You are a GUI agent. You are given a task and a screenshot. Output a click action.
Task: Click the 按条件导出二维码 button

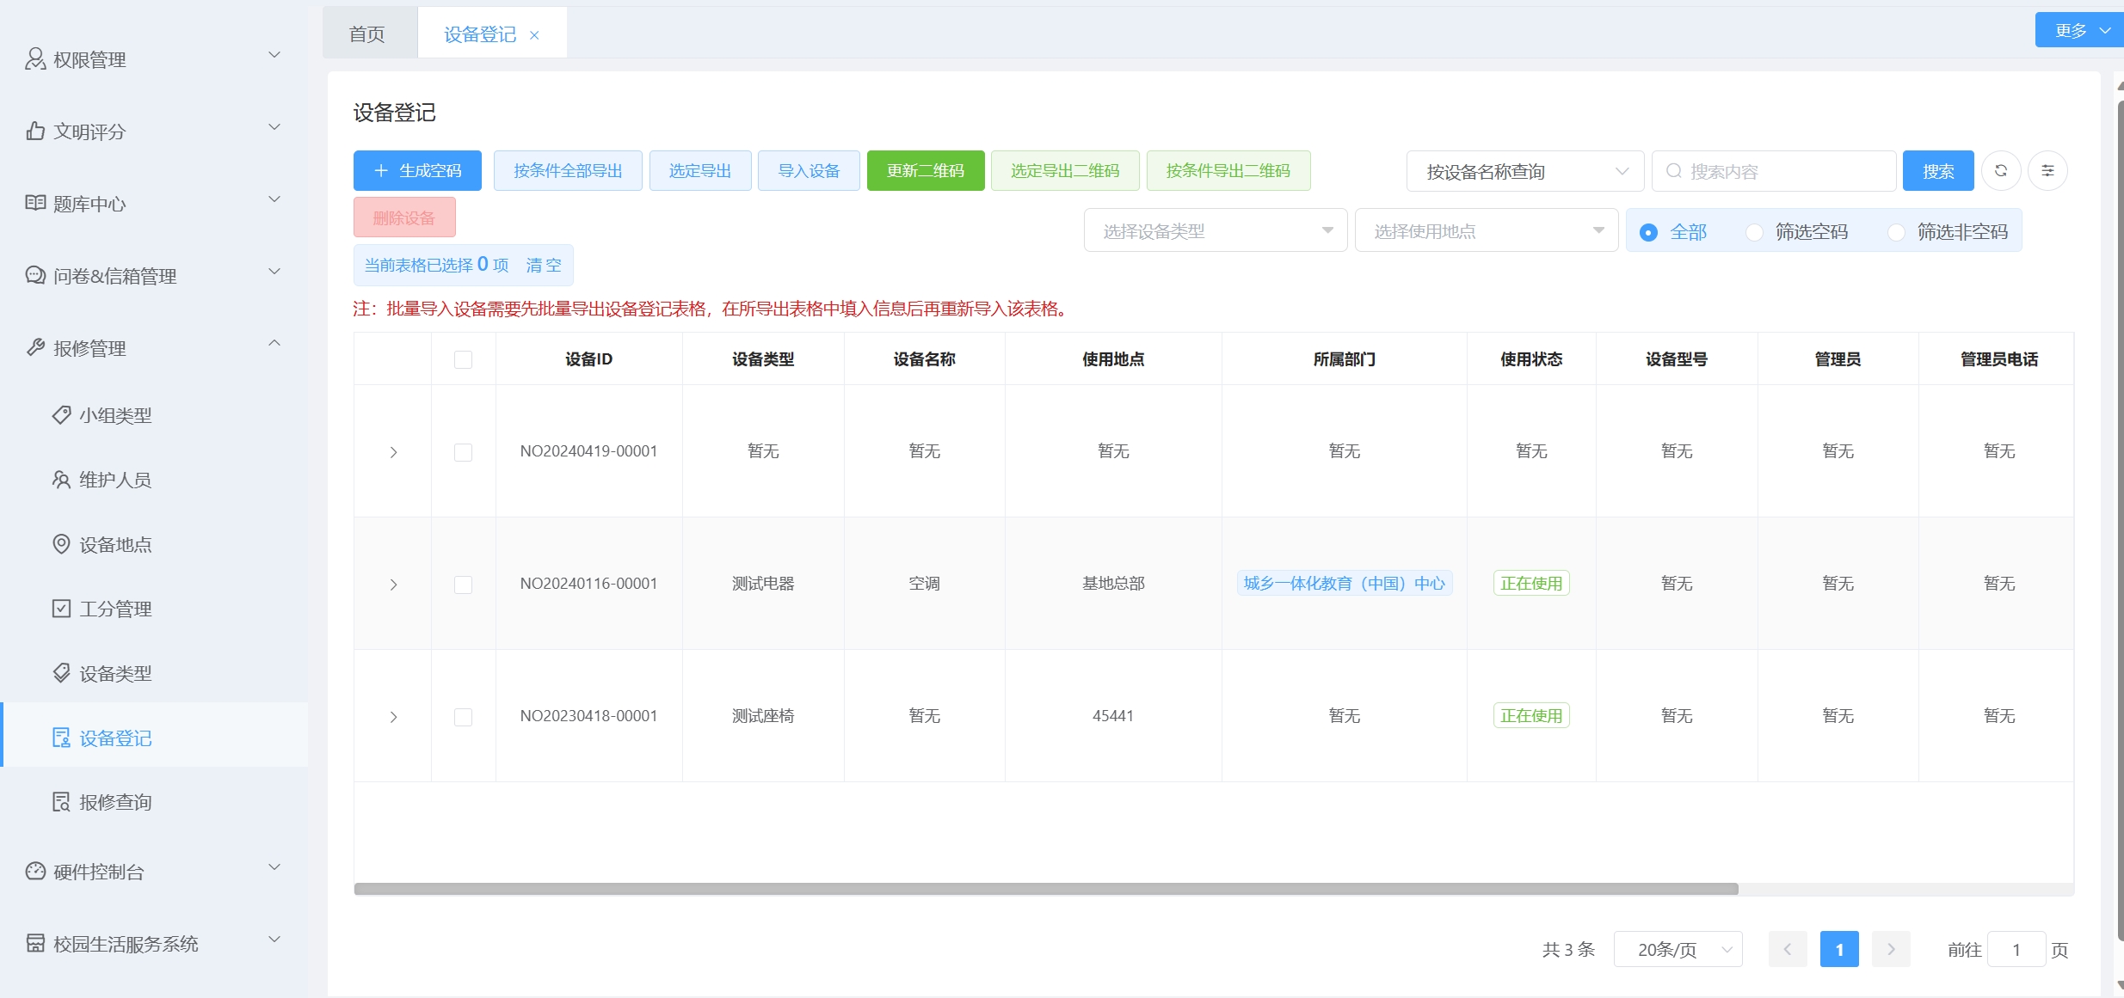tap(1228, 170)
